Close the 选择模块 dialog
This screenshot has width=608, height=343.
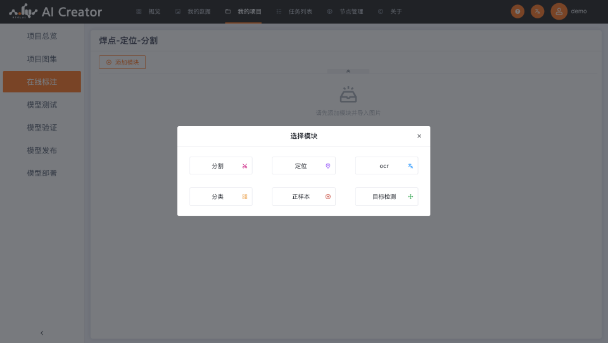coord(419,136)
